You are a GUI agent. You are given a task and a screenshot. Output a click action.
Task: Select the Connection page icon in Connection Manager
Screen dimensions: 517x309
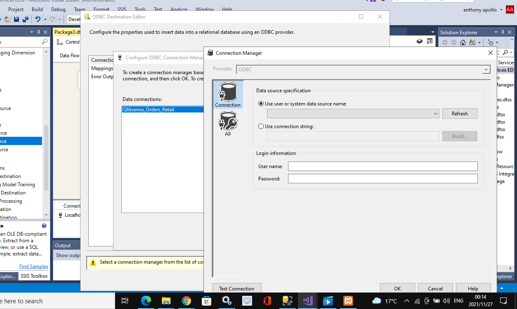(228, 95)
